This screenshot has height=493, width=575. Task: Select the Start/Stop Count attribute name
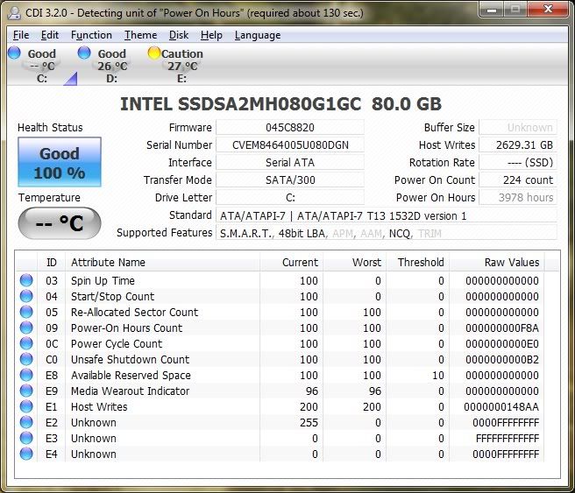[112, 296]
